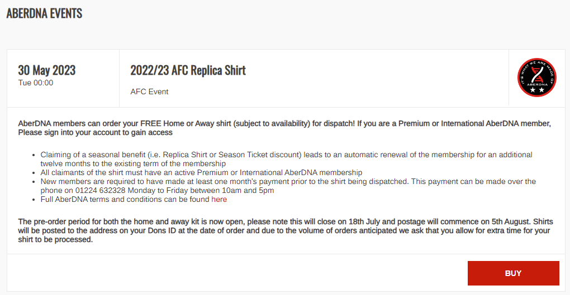570x295 pixels.
Task: Click the bullet about claiming a seasonal benefit
Action: (286, 159)
